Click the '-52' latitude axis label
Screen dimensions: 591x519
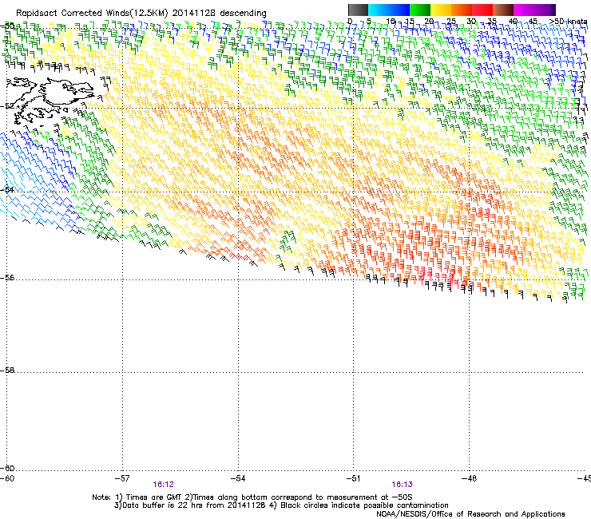coord(7,106)
